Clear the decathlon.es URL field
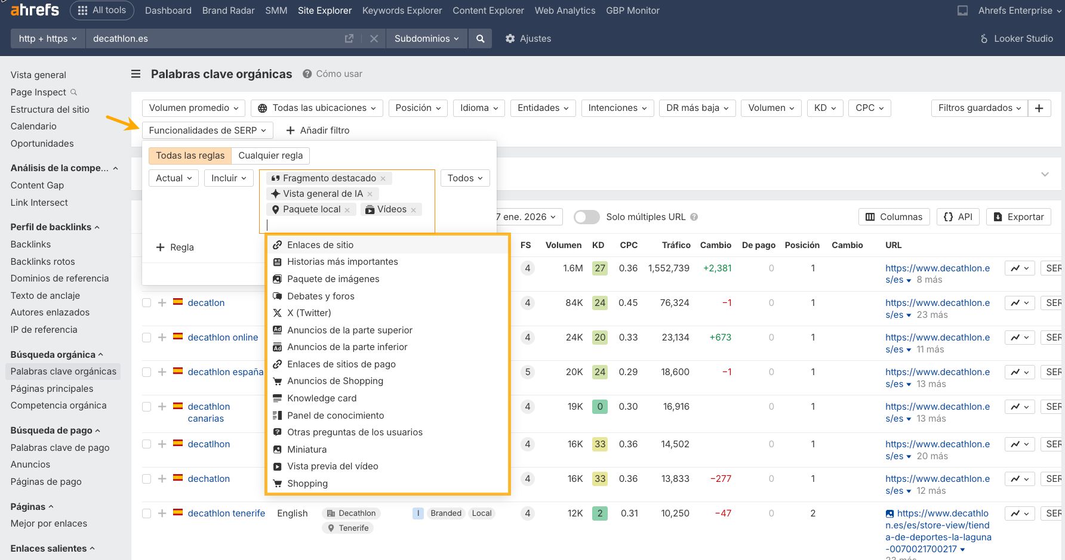The width and height of the screenshot is (1065, 560). point(374,39)
